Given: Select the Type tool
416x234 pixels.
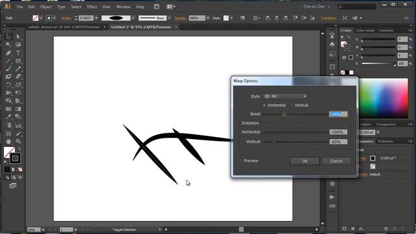Looking at the screenshot, I should click(18, 53).
